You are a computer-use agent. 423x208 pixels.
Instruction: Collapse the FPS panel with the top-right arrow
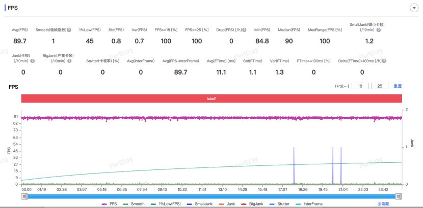[413, 8]
